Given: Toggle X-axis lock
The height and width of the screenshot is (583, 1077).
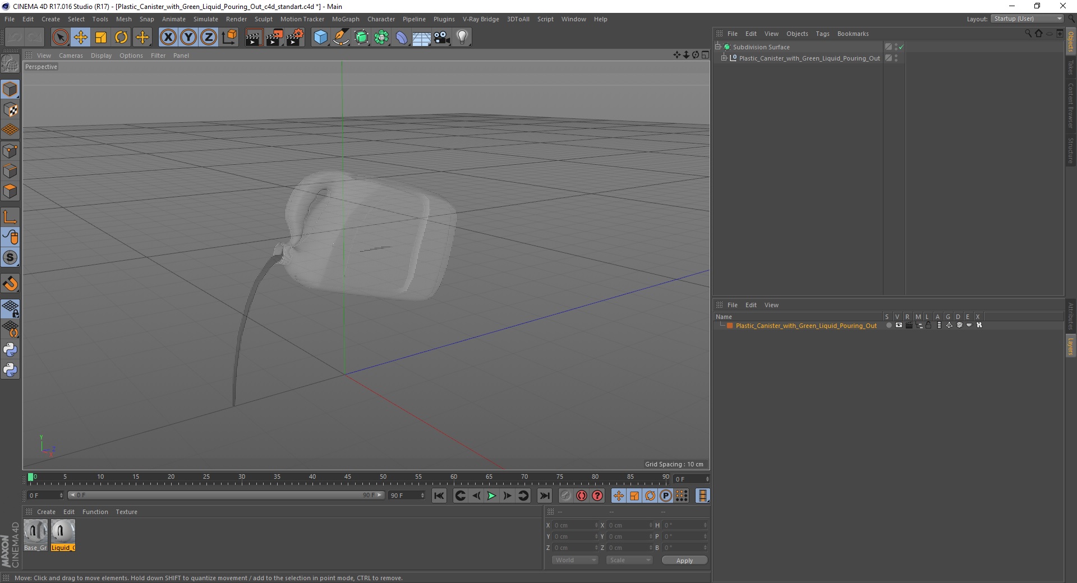Looking at the screenshot, I should point(168,38).
